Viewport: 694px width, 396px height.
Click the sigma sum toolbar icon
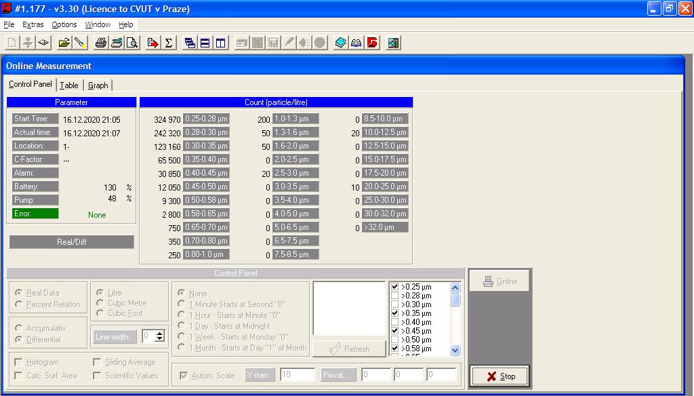[169, 43]
